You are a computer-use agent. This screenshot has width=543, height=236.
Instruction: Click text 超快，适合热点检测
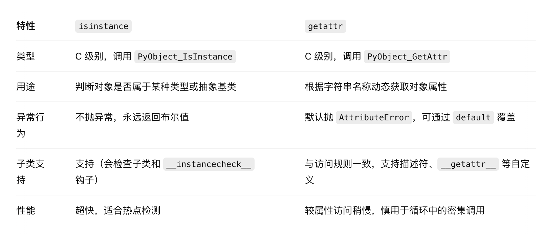(x=118, y=211)
